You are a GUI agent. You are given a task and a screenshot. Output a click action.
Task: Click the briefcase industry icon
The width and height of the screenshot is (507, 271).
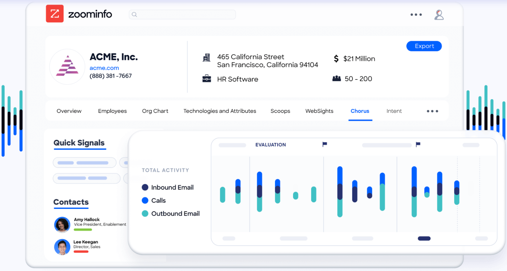(207, 78)
